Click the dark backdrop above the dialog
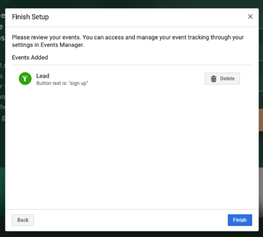Image resolution: width=263 pixels, height=237 pixels. (x=132, y=4)
